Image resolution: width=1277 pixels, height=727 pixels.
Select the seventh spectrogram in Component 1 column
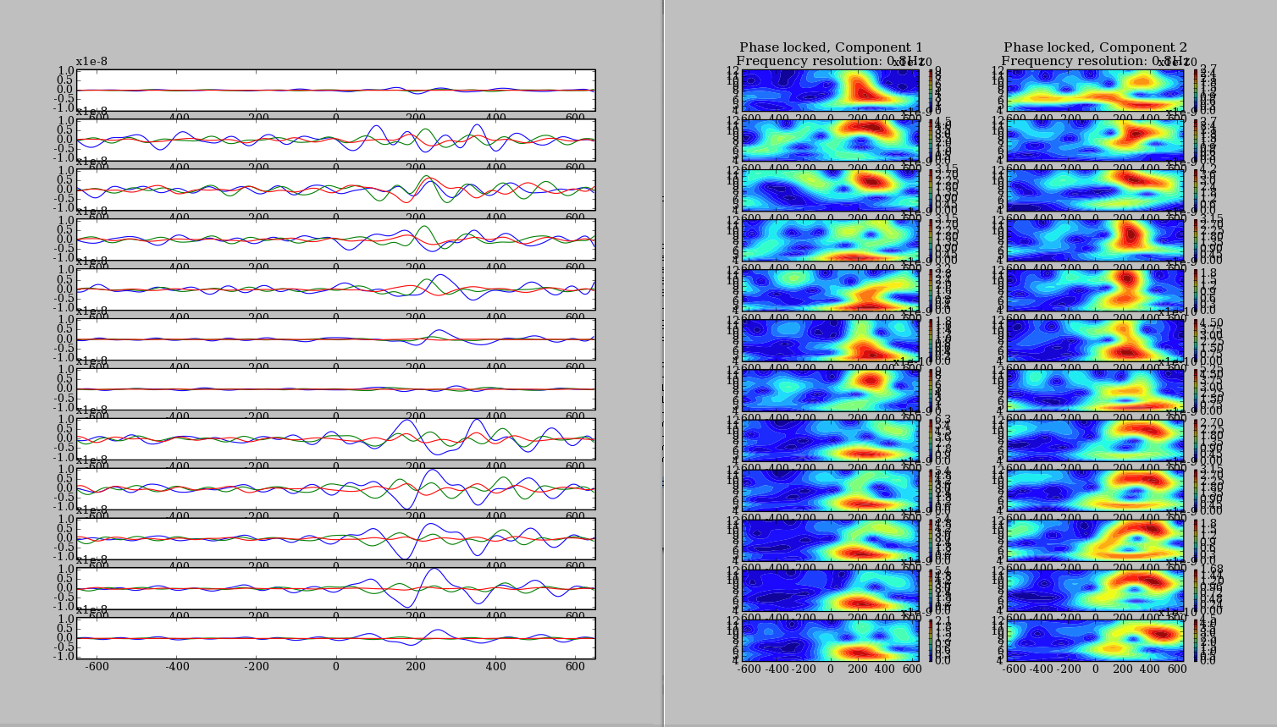pyautogui.click(x=830, y=389)
